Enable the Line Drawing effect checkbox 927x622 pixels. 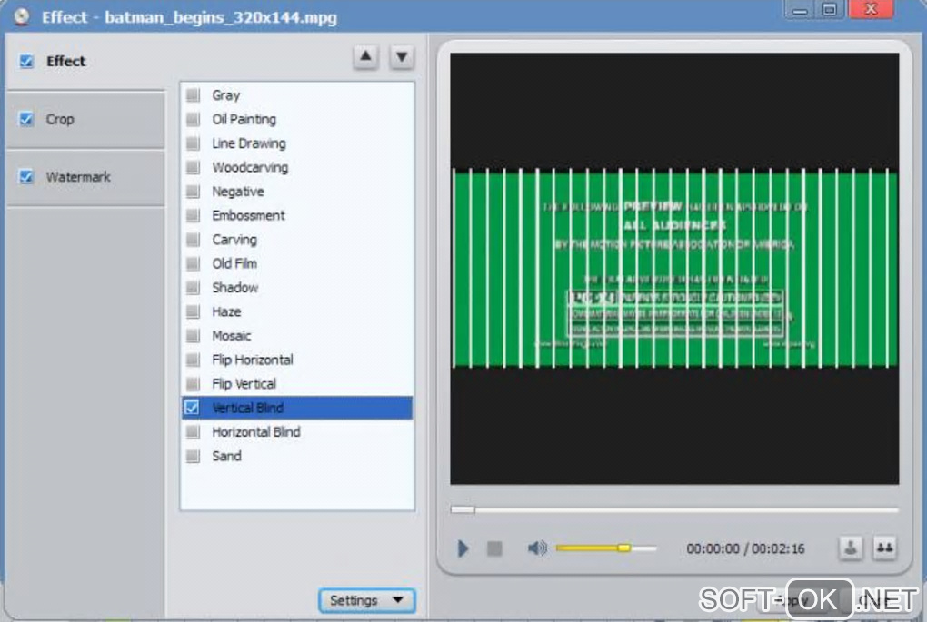[x=193, y=143]
